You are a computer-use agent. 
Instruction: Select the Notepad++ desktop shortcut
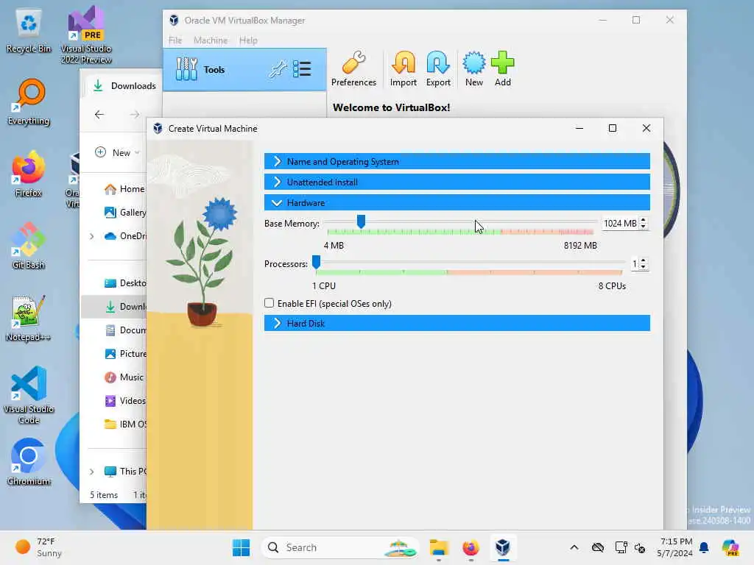pyautogui.click(x=29, y=319)
